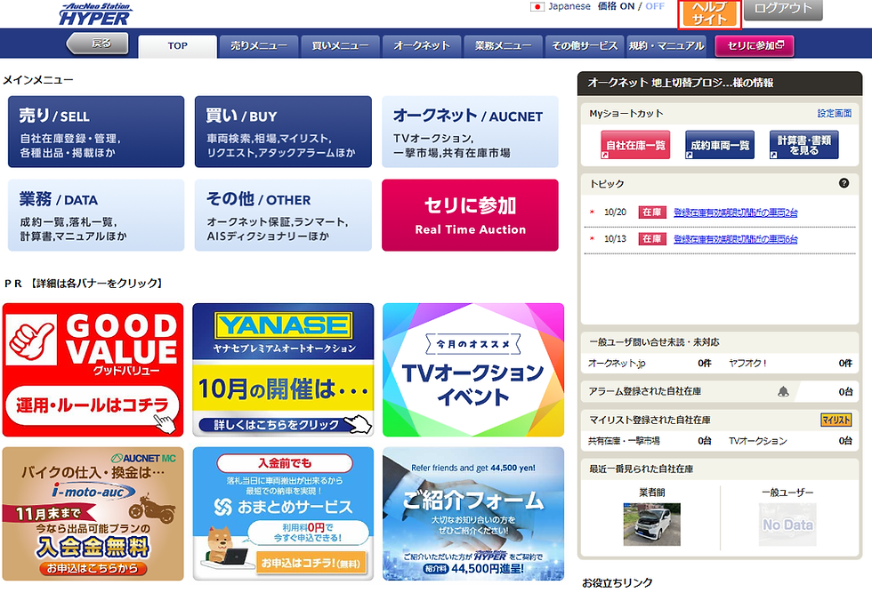Open the GOOD VALUE banner

pyautogui.click(x=93, y=370)
